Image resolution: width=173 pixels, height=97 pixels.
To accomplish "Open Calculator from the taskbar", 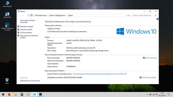I will pos(22,94).
